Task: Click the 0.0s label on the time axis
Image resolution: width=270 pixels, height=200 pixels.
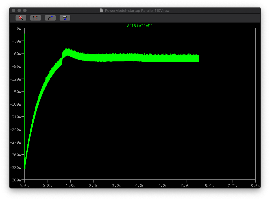Action: pos(24,186)
